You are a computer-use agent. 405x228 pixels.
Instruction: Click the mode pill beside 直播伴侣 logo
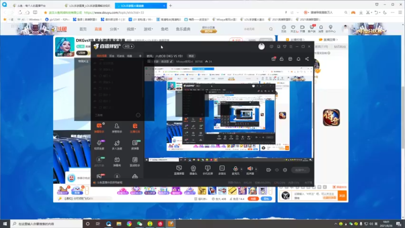click(x=129, y=46)
